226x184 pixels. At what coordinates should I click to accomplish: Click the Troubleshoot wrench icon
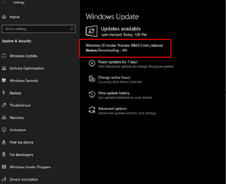coord(4,105)
